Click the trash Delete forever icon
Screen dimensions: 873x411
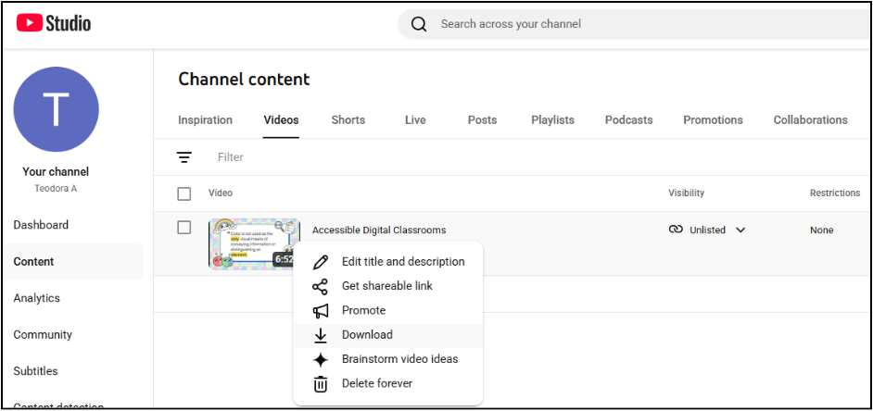coord(321,383)
